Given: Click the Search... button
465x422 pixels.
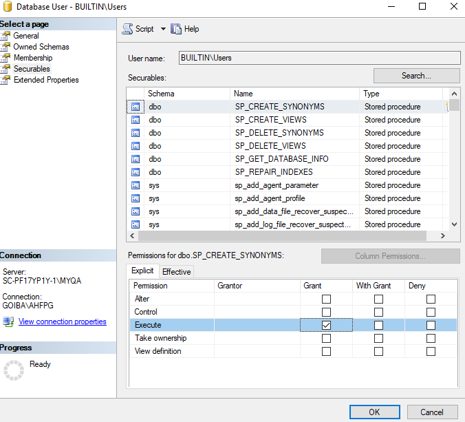Looking at the screenshot, I should tap(417, 76).
